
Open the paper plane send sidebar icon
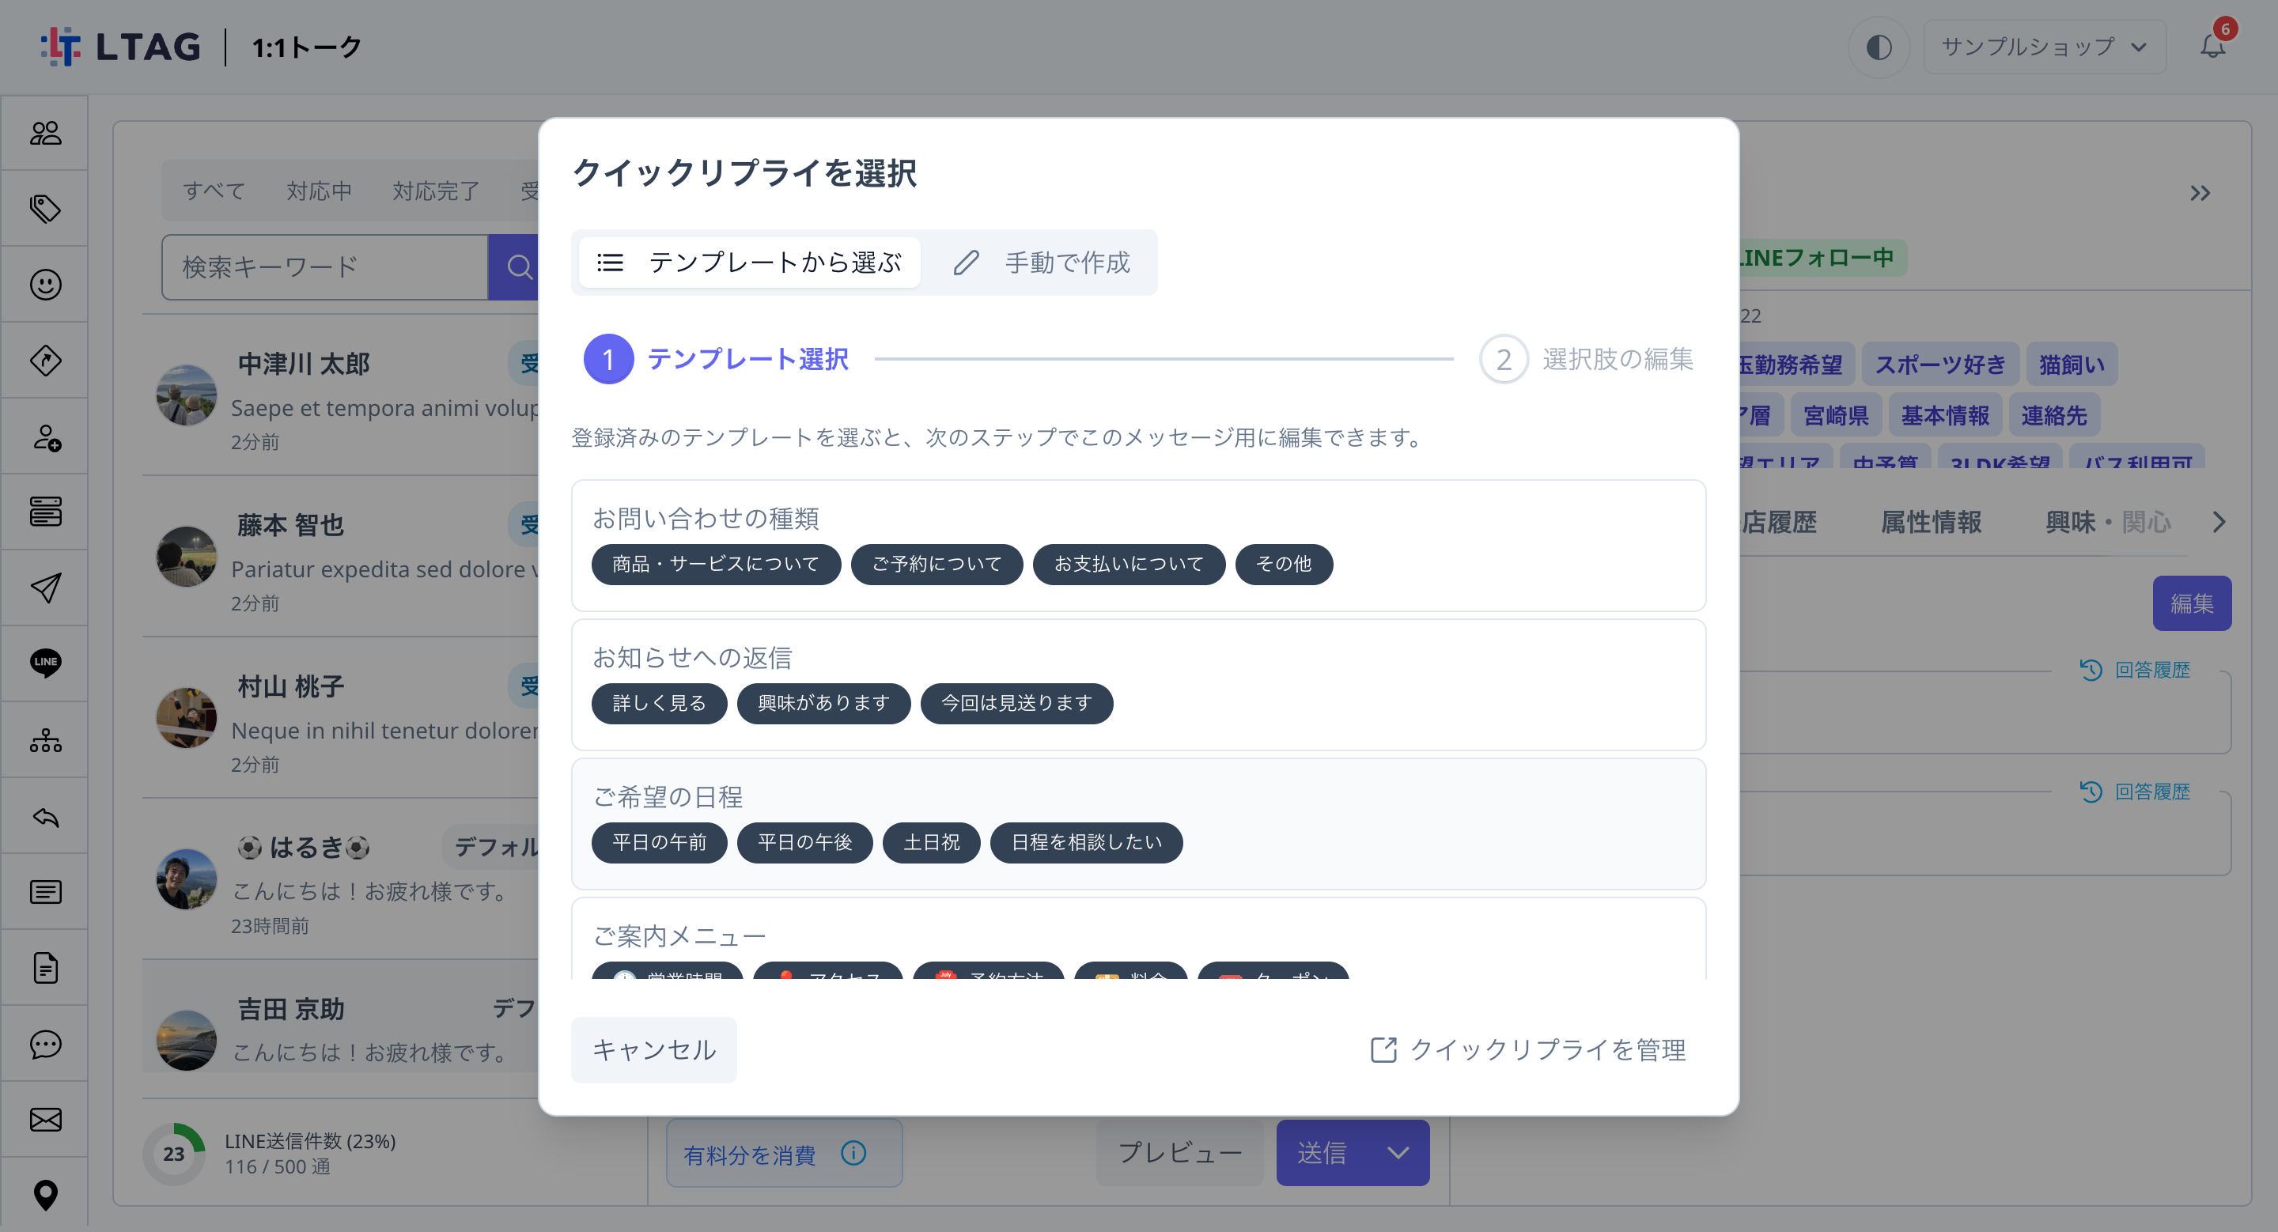pyautogui.click(x=45, y=588)
